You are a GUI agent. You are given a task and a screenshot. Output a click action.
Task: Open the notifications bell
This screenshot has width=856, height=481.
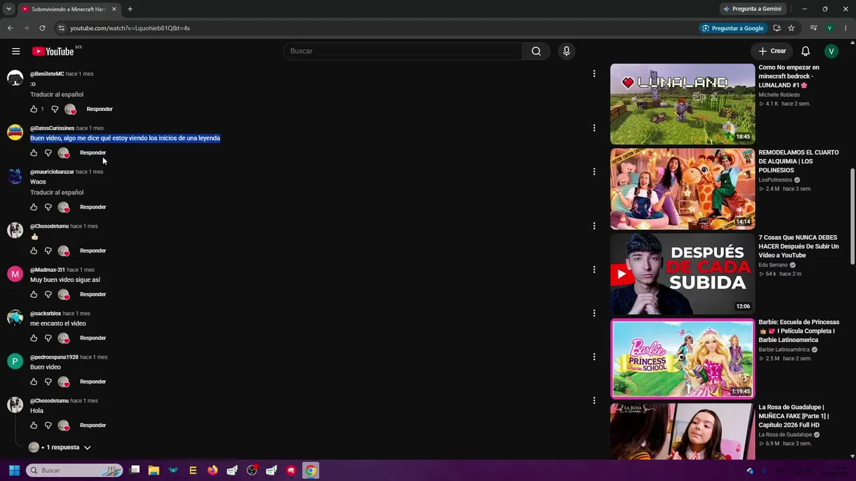[806, 51]
